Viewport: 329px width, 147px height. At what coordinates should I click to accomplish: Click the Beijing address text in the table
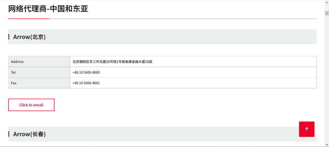[112, 61]
